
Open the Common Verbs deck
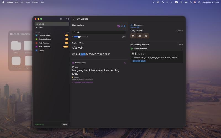click(44, 35)
